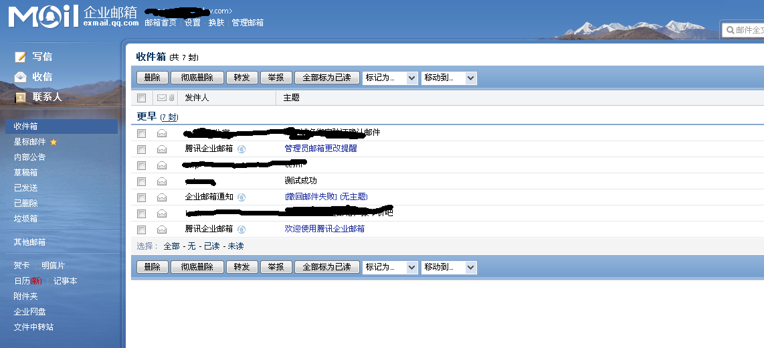Check the box for the 测试成功 email

pyautogui.click(x=141, y=181)
